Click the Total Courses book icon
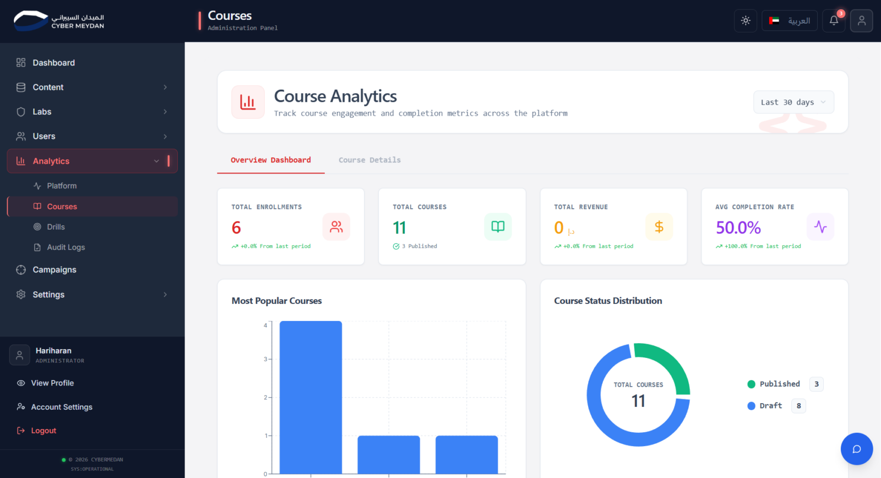The height and width of the screenshot is (478, 881). pos(498,227)
